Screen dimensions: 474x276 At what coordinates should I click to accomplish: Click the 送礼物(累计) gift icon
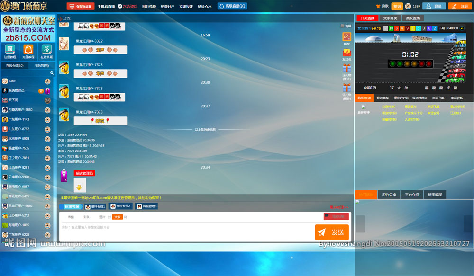point(346,69)
